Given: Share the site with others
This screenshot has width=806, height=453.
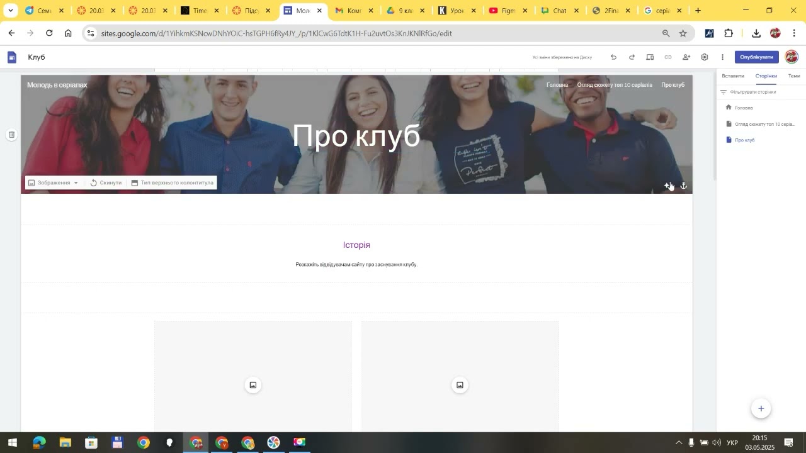Looking at the screenshot, I should click(x=686, y=57).
